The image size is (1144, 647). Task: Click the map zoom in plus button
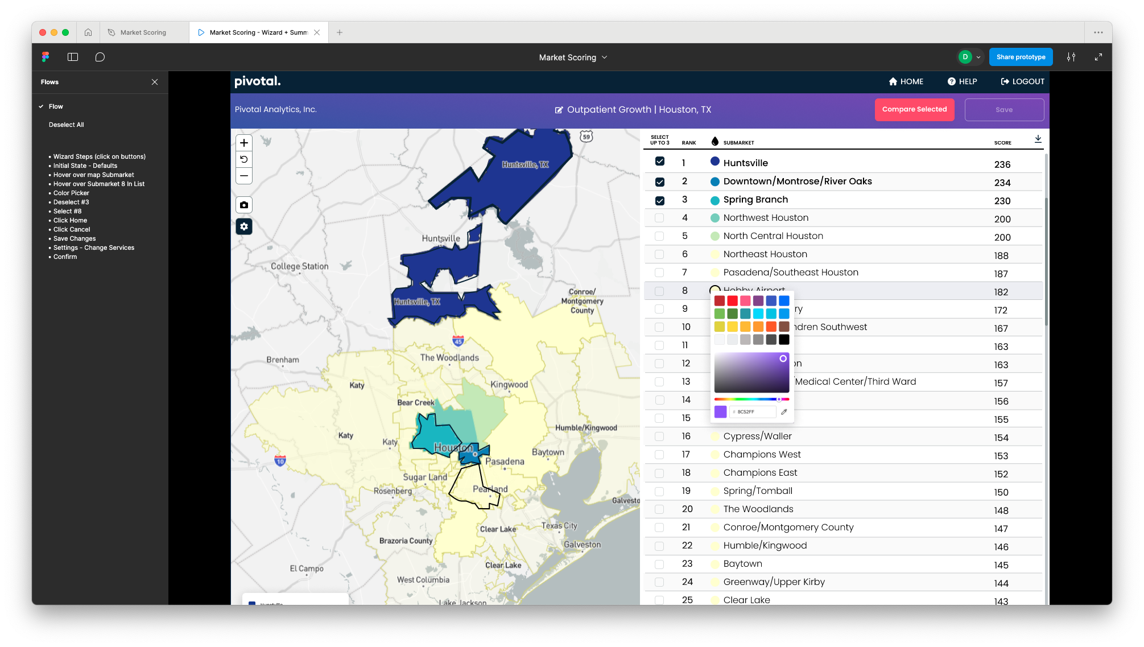pyautogui.click(x=244, y=143)
